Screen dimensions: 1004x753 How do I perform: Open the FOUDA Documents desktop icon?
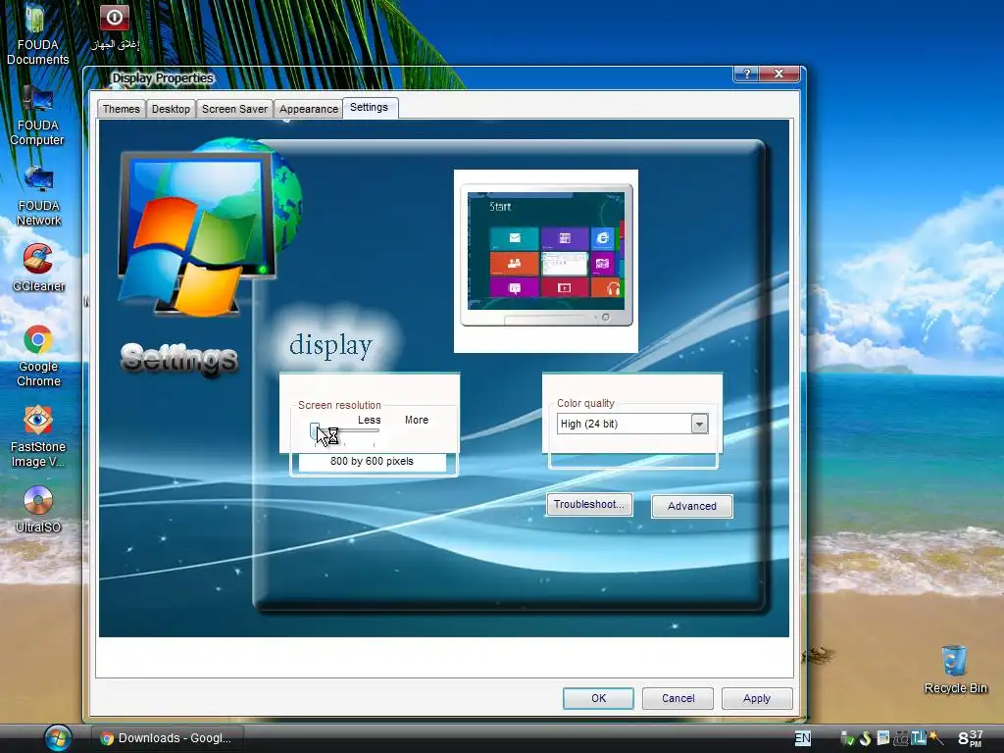(x=37, y=33)
